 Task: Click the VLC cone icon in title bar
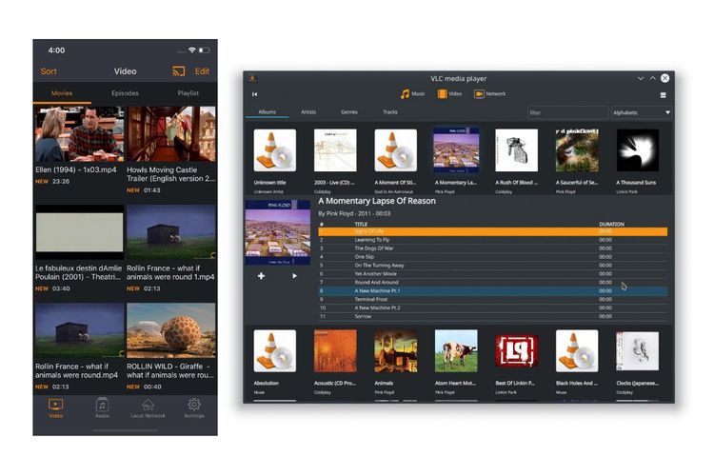click(x=252, y=78)
